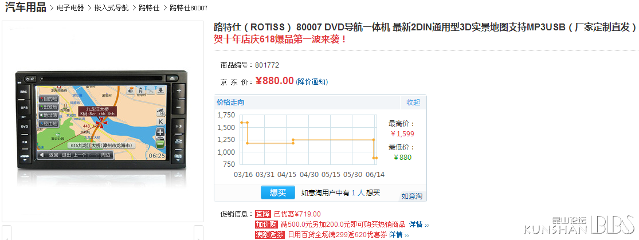Click the DVD navigation product image
The width and height of the screenshot is (639, 240).
tap(103, 121)
